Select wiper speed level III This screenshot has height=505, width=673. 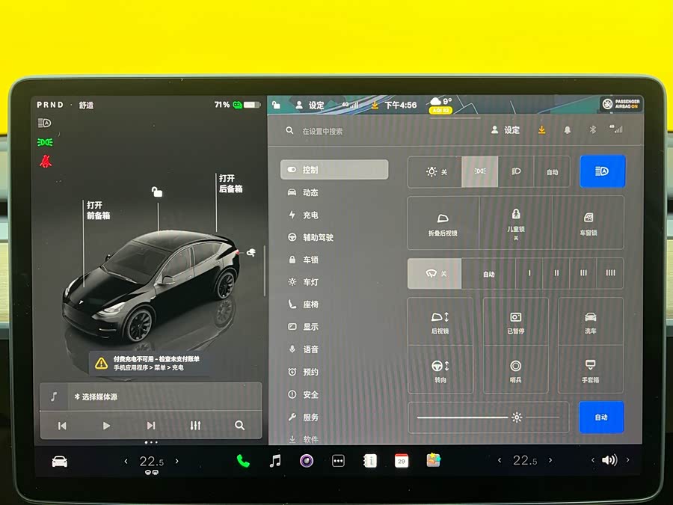(x=583, y=274)
